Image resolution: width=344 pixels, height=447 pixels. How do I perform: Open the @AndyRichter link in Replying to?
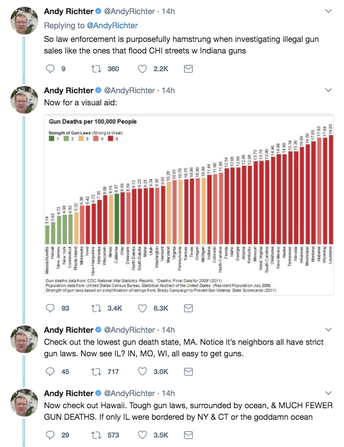[x=112, y=25]
